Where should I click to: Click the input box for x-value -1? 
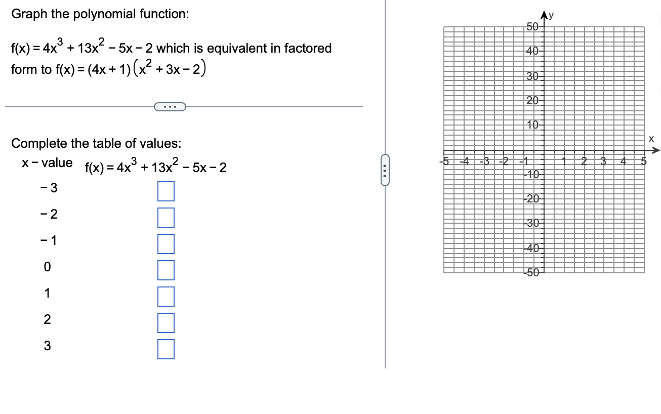pos(166,244)
